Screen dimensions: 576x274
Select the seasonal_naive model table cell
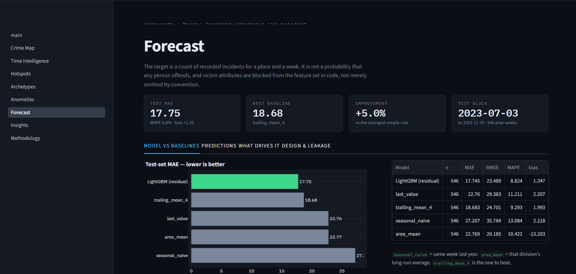tap(417, 221)
